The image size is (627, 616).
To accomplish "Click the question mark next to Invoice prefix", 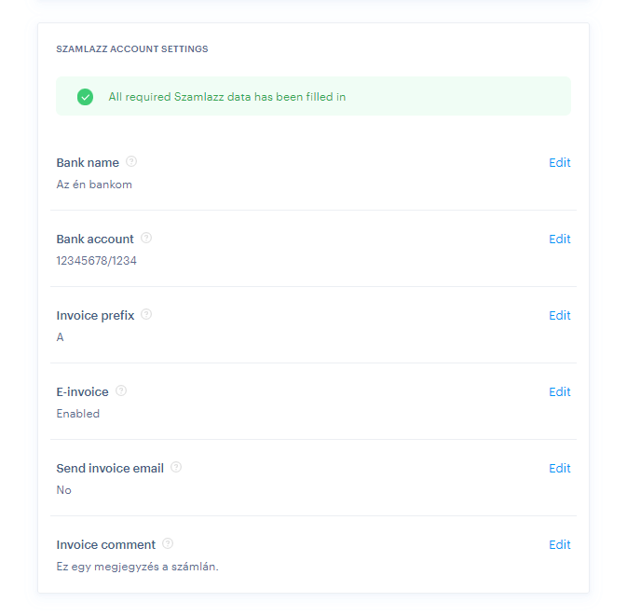I will [146, 314].
